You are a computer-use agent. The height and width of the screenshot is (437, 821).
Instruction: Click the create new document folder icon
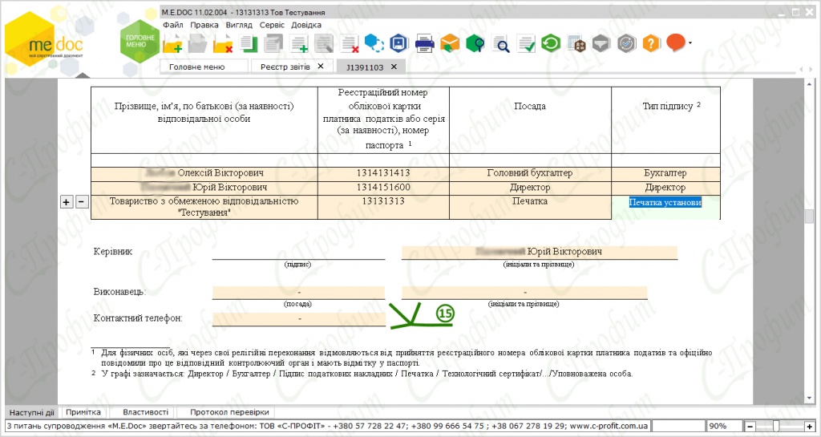click(x=172, y=44)
